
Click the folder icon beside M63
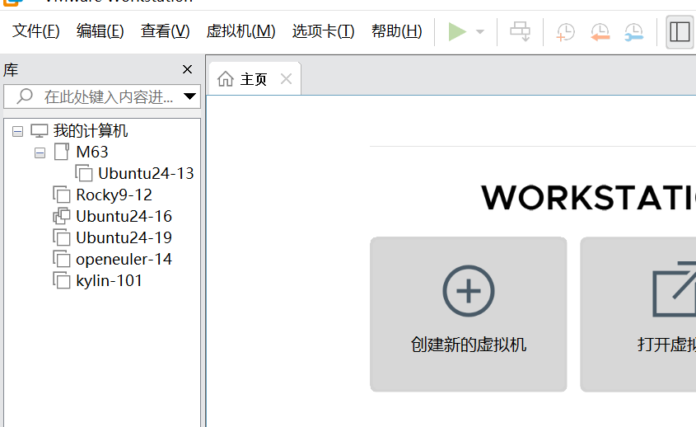[x=61, y=152]
